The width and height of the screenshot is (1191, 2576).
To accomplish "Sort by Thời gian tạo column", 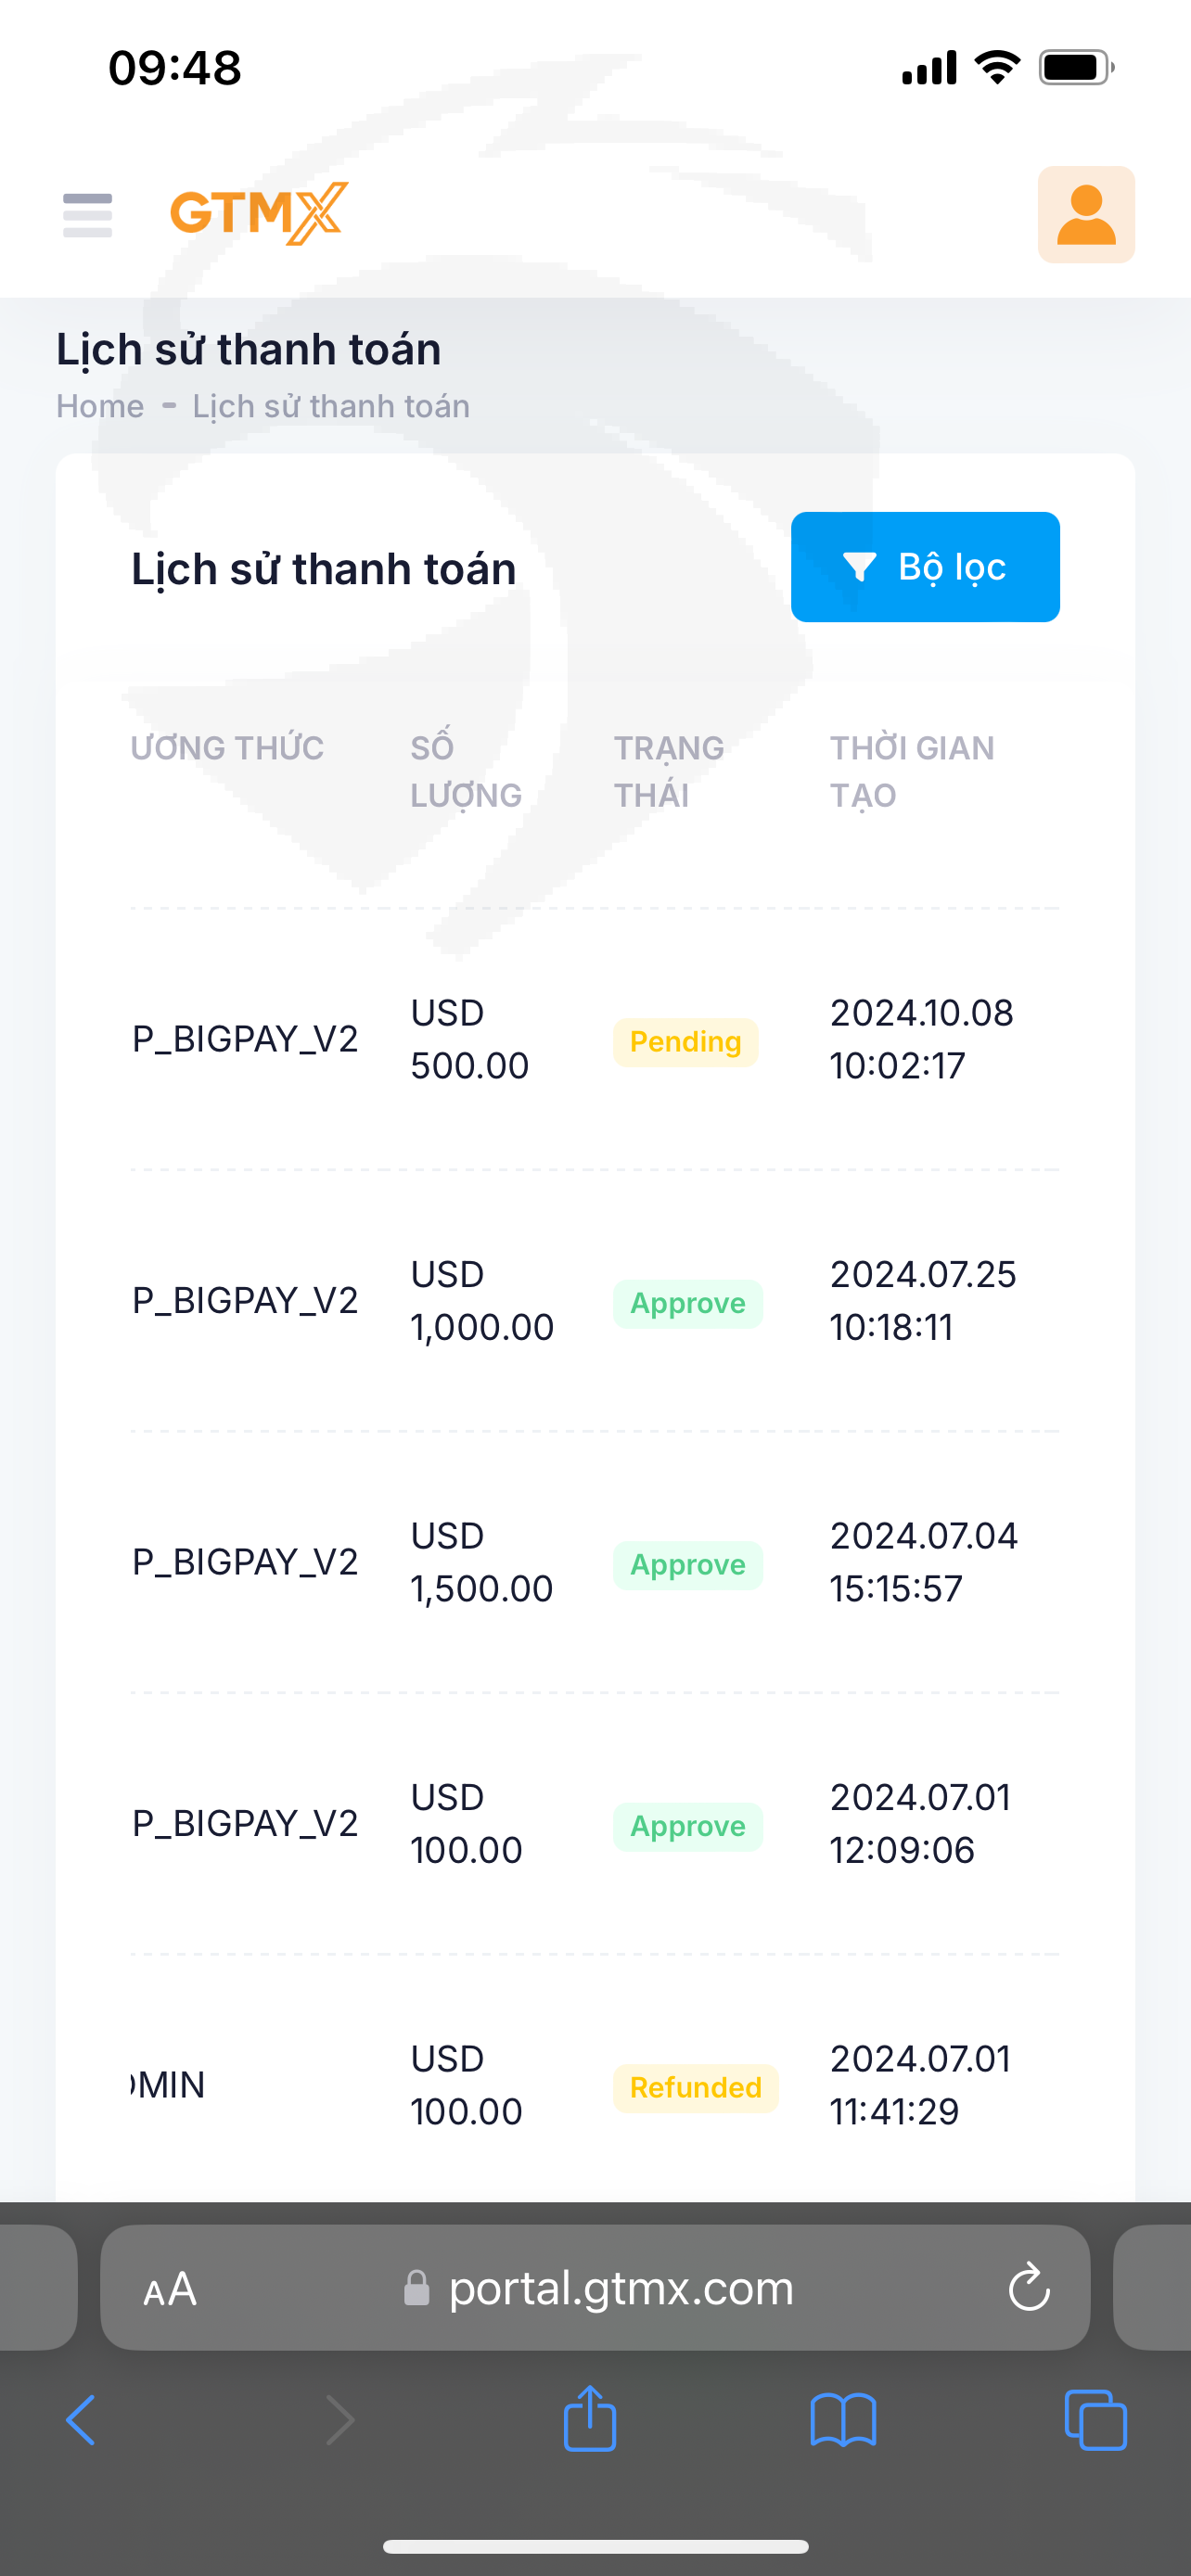I will (911, 771).
